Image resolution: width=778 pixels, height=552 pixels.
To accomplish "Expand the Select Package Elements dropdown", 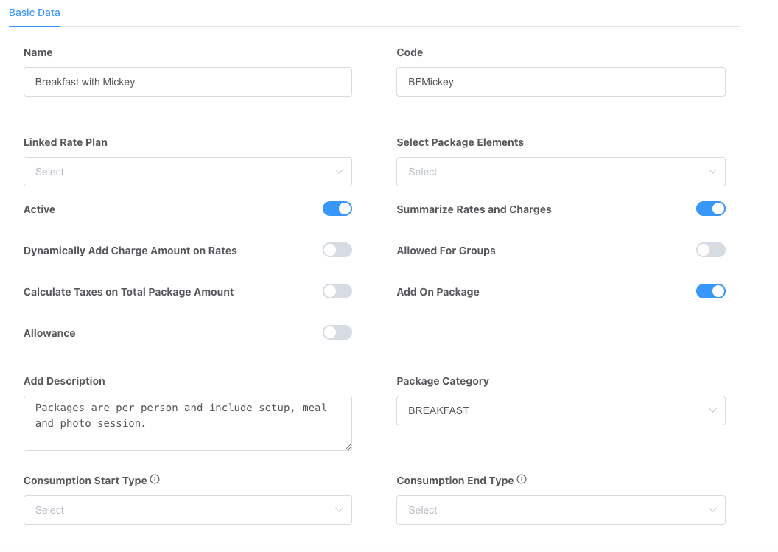I will pyautogui.click(x=560, y=172).
